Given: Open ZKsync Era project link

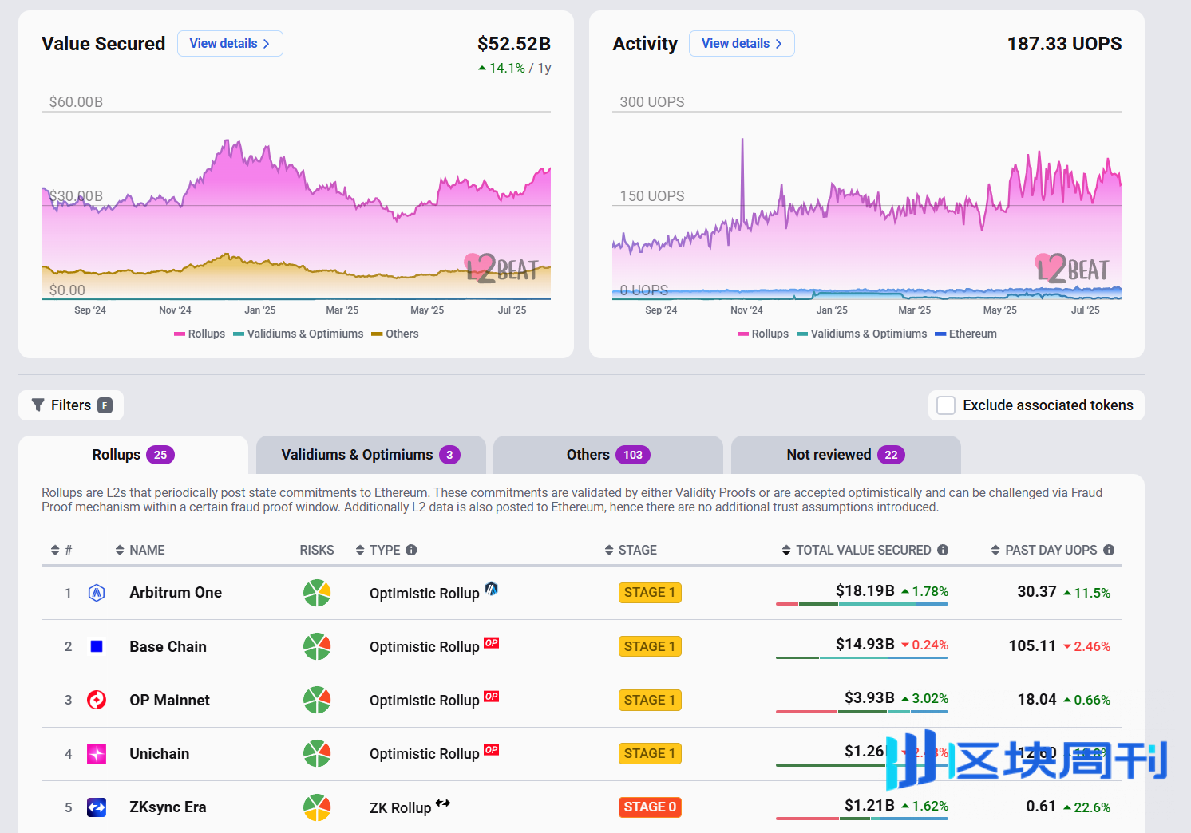Looking at the screenshot, I should (168, 807).
